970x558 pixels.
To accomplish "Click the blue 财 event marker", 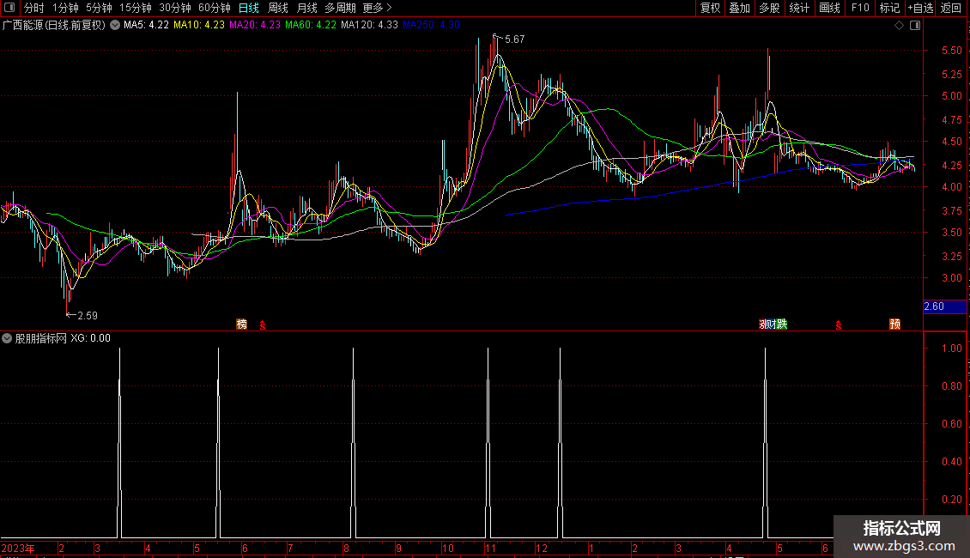I will [x=773, y=324].
